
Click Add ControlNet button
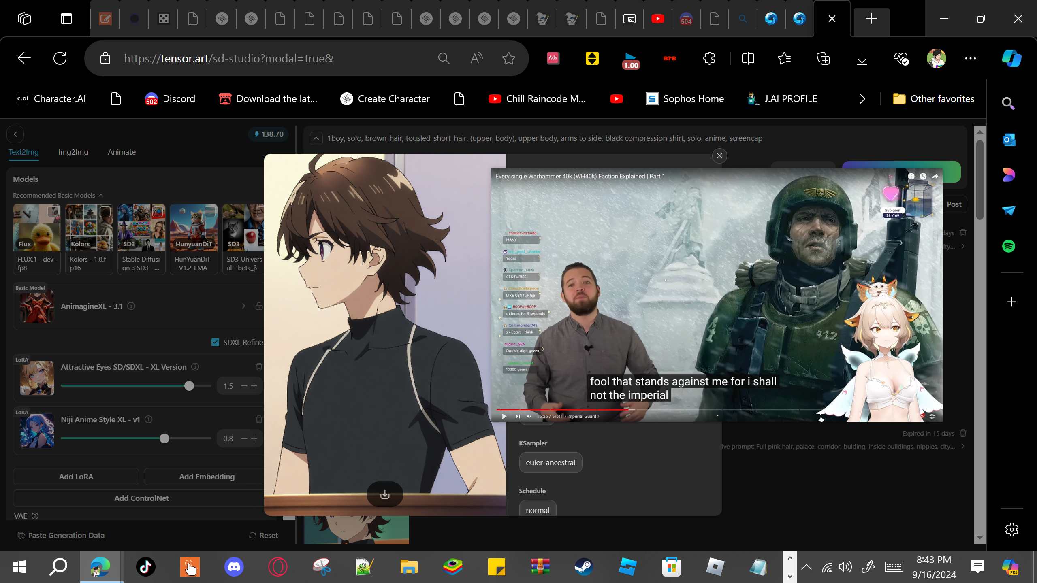coord(141,498)
